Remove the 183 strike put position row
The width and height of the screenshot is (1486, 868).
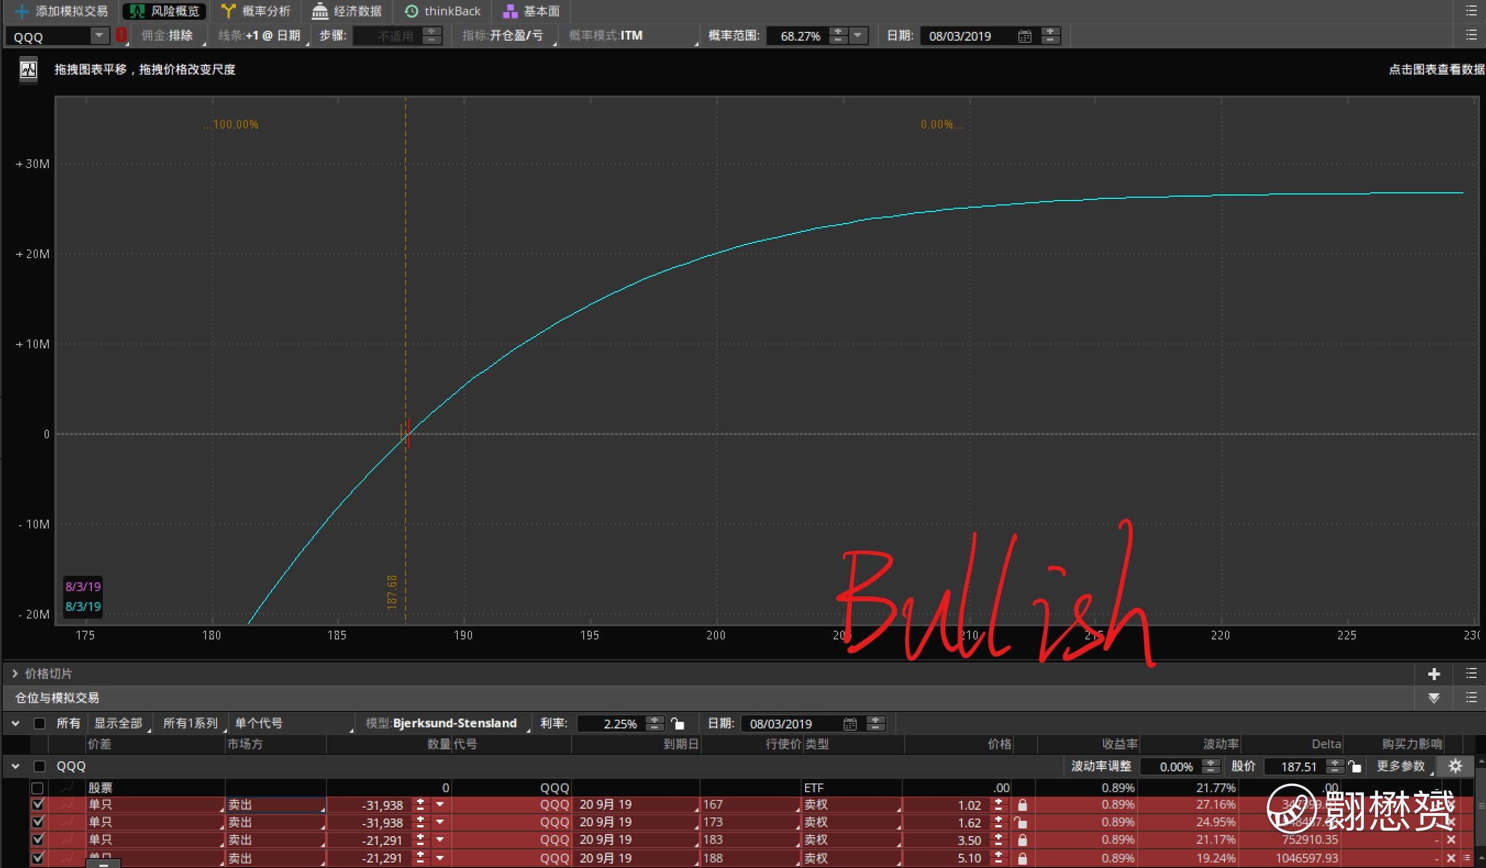point(1451,839)
